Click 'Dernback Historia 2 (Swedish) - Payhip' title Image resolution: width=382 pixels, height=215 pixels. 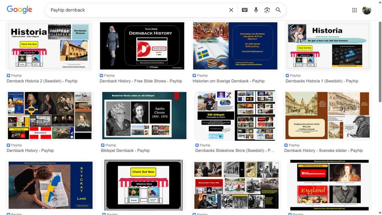point(42,81)
